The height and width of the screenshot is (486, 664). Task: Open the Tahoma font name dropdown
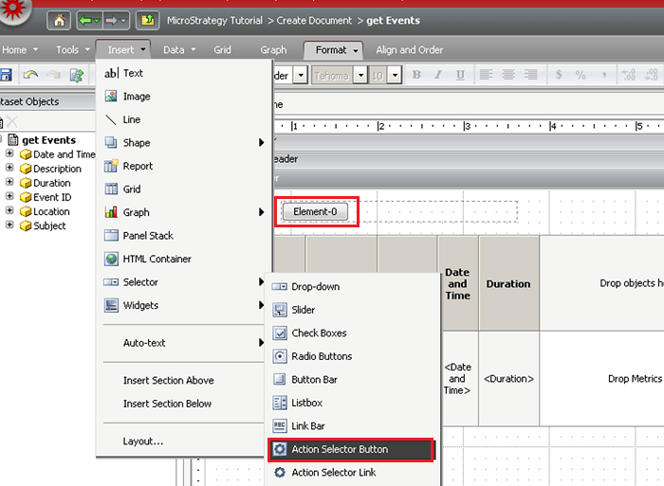coord(360,76)
